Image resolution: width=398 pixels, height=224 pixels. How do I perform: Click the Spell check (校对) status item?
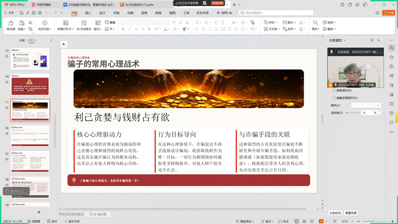52,222
